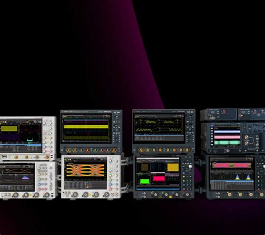
Task: Select the oscilloscope showing green and pink signal blocks
Action: pyautogui.click(x=164, y=177)
